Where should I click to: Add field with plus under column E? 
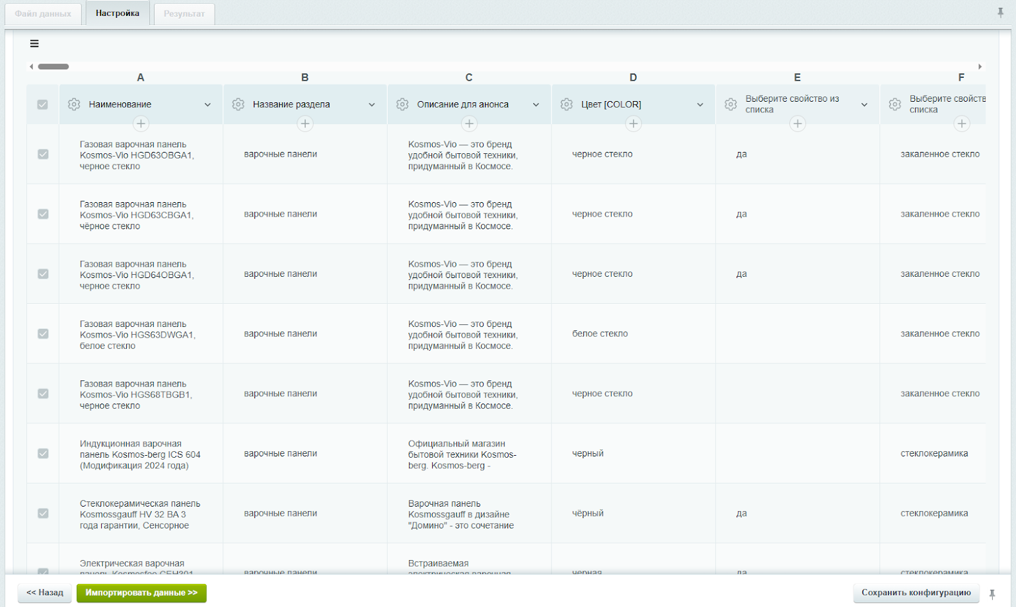(797, 124)
